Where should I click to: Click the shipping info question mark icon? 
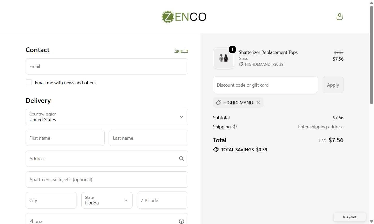(x=235, y=127)
